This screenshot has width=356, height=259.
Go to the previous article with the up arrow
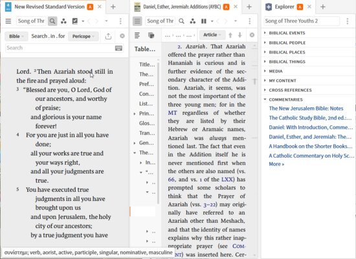230,35
